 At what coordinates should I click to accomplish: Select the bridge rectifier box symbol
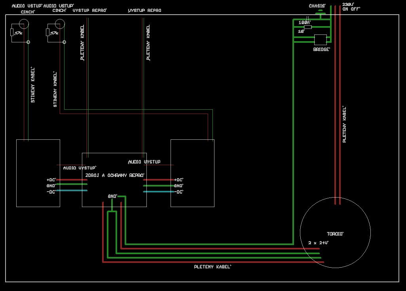pos(320,40)
